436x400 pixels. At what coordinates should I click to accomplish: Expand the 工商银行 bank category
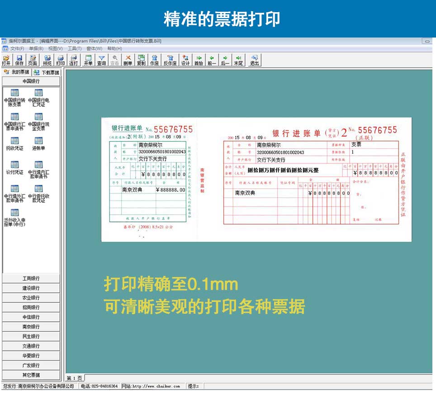31,278
